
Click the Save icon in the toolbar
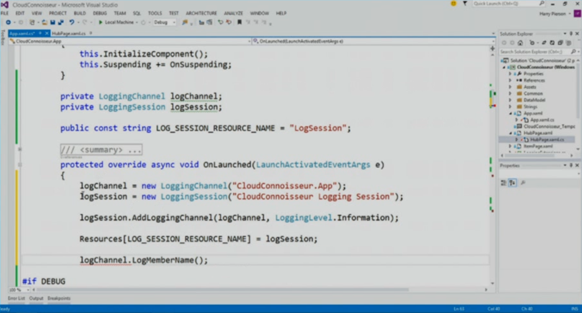point(53,22)
